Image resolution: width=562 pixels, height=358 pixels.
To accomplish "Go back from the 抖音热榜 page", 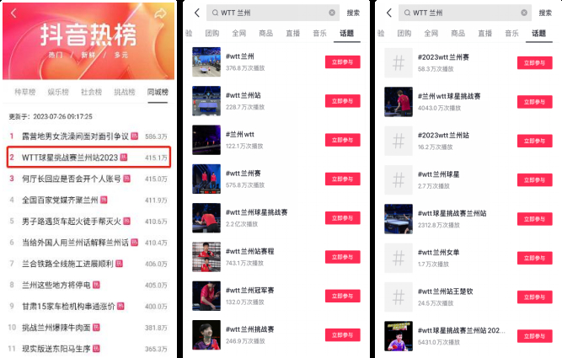I will (x=13, y=13).
